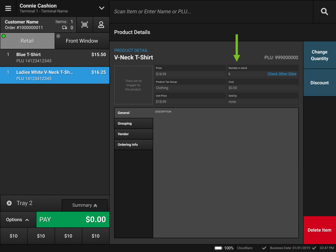Image resolution: width=336 pixels, height=252 pixels.
Task: Tap the barcode scanner icon
Action: tap(85, 25)
